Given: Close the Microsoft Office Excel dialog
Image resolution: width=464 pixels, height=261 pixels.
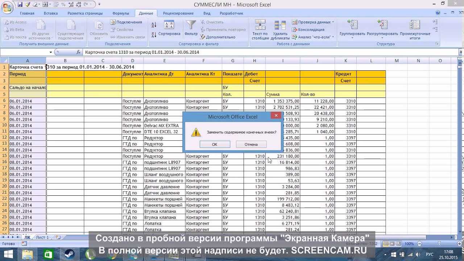Looking at the screenshot, I should pos(276,116).
